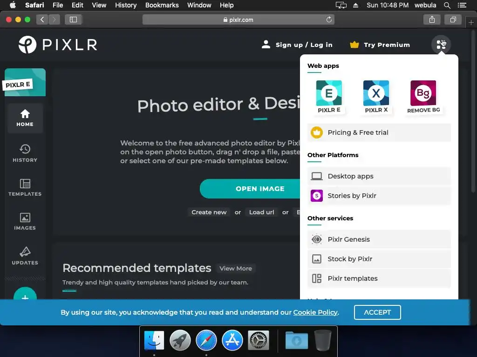477x357 pixels.
Task: Click the eject icon in menu bar
Action: pos(355,5)
